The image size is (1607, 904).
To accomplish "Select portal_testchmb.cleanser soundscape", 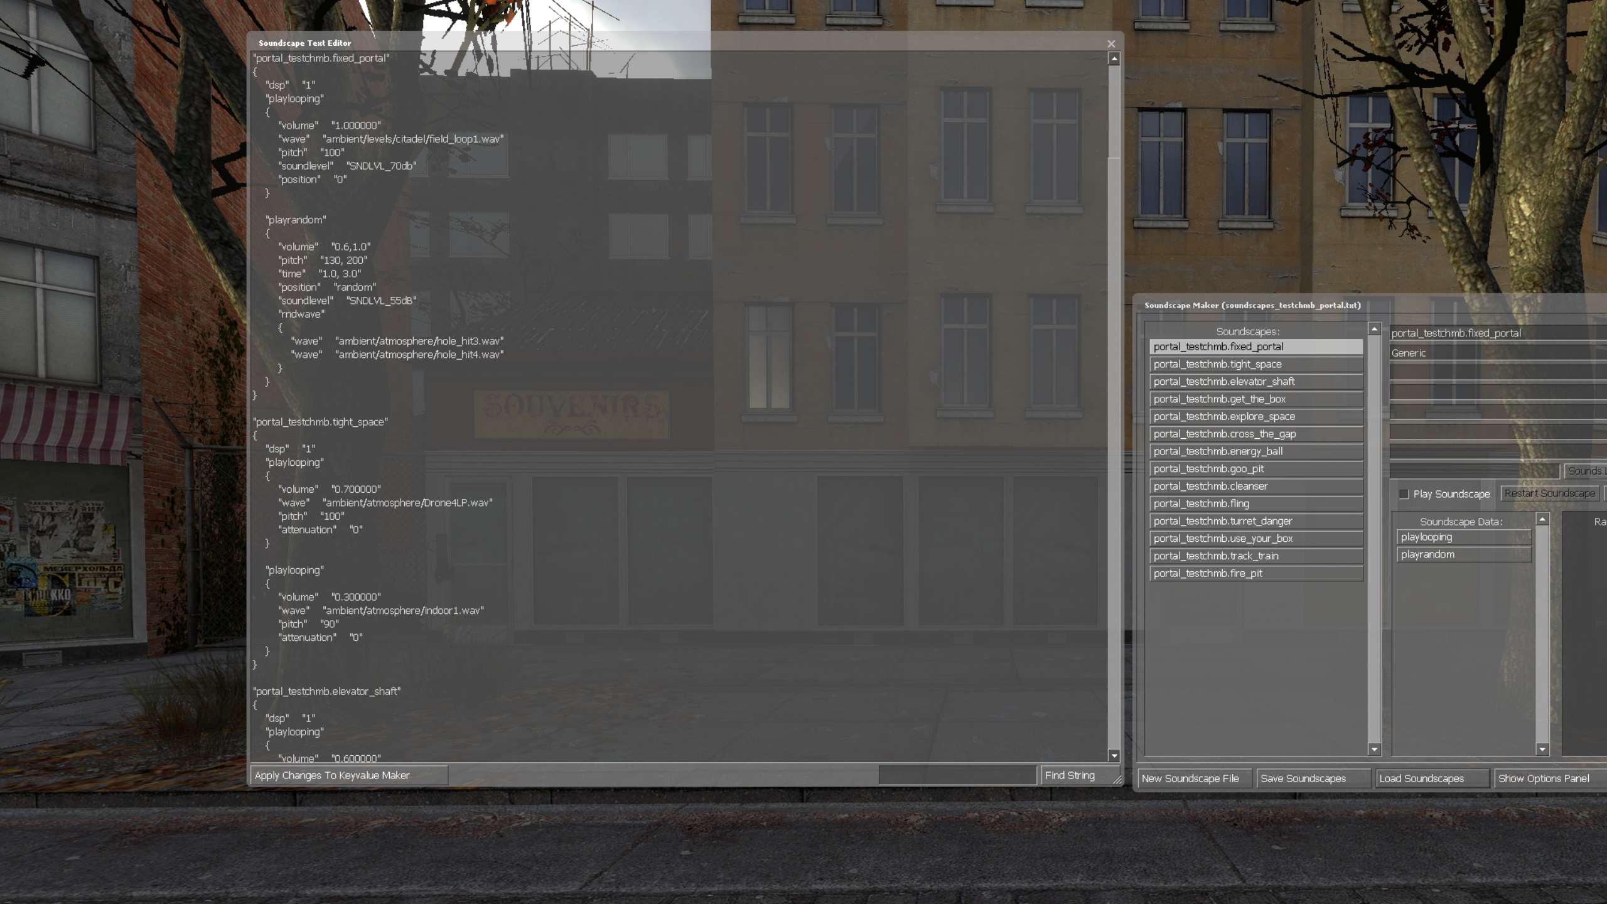I will [1256, 486].
